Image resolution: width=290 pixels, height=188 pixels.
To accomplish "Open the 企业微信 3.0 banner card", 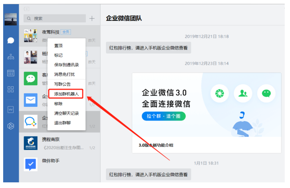I will tap(207, 113).
